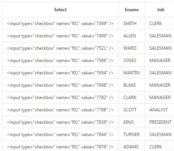
Task: Click the Job column header
Action: coord(160,10)
